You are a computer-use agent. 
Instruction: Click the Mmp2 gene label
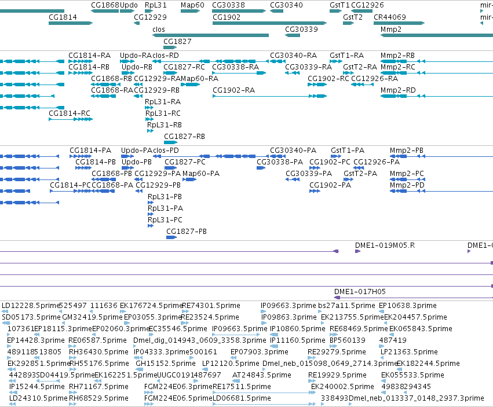391,29
